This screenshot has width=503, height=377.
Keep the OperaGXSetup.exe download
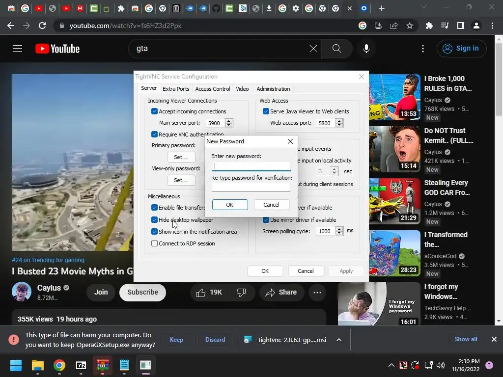[176, 340]
